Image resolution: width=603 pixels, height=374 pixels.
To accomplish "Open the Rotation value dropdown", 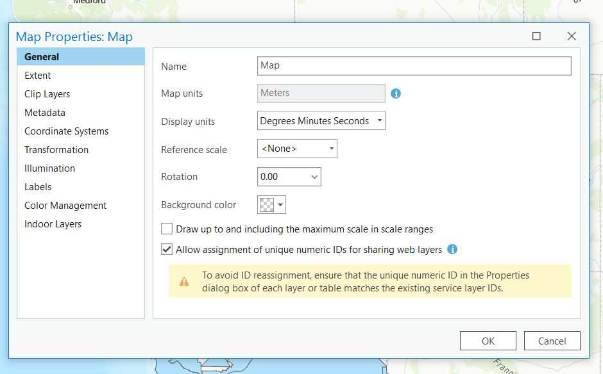I will 314,177.
